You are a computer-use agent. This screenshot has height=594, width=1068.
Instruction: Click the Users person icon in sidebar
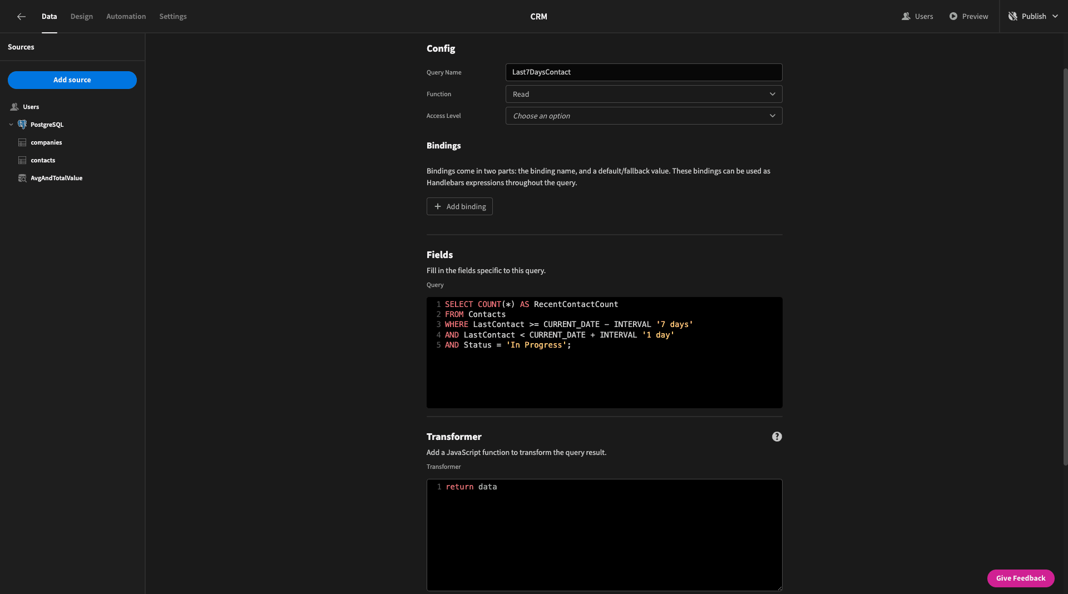point(14,107)
